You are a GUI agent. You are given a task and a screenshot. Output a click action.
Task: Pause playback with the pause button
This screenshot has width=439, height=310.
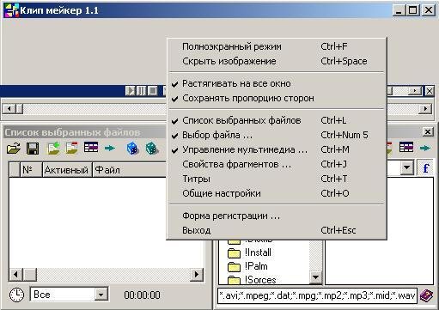point(141,91)
